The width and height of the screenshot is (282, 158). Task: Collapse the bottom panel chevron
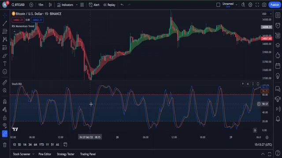[x=263, y=154]
